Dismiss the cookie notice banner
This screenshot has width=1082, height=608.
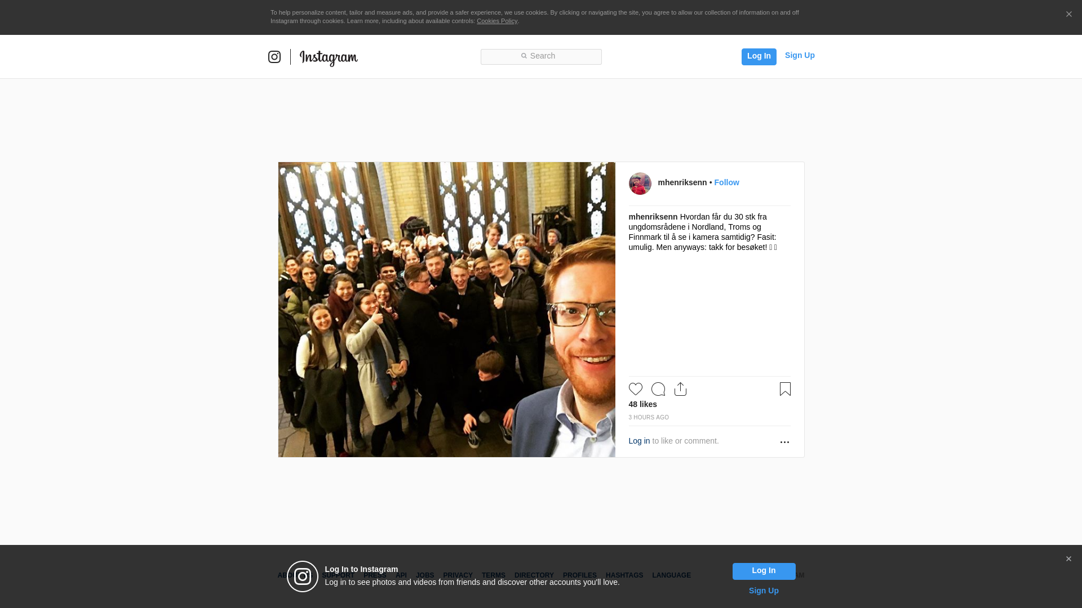[x=1068, y=15]
